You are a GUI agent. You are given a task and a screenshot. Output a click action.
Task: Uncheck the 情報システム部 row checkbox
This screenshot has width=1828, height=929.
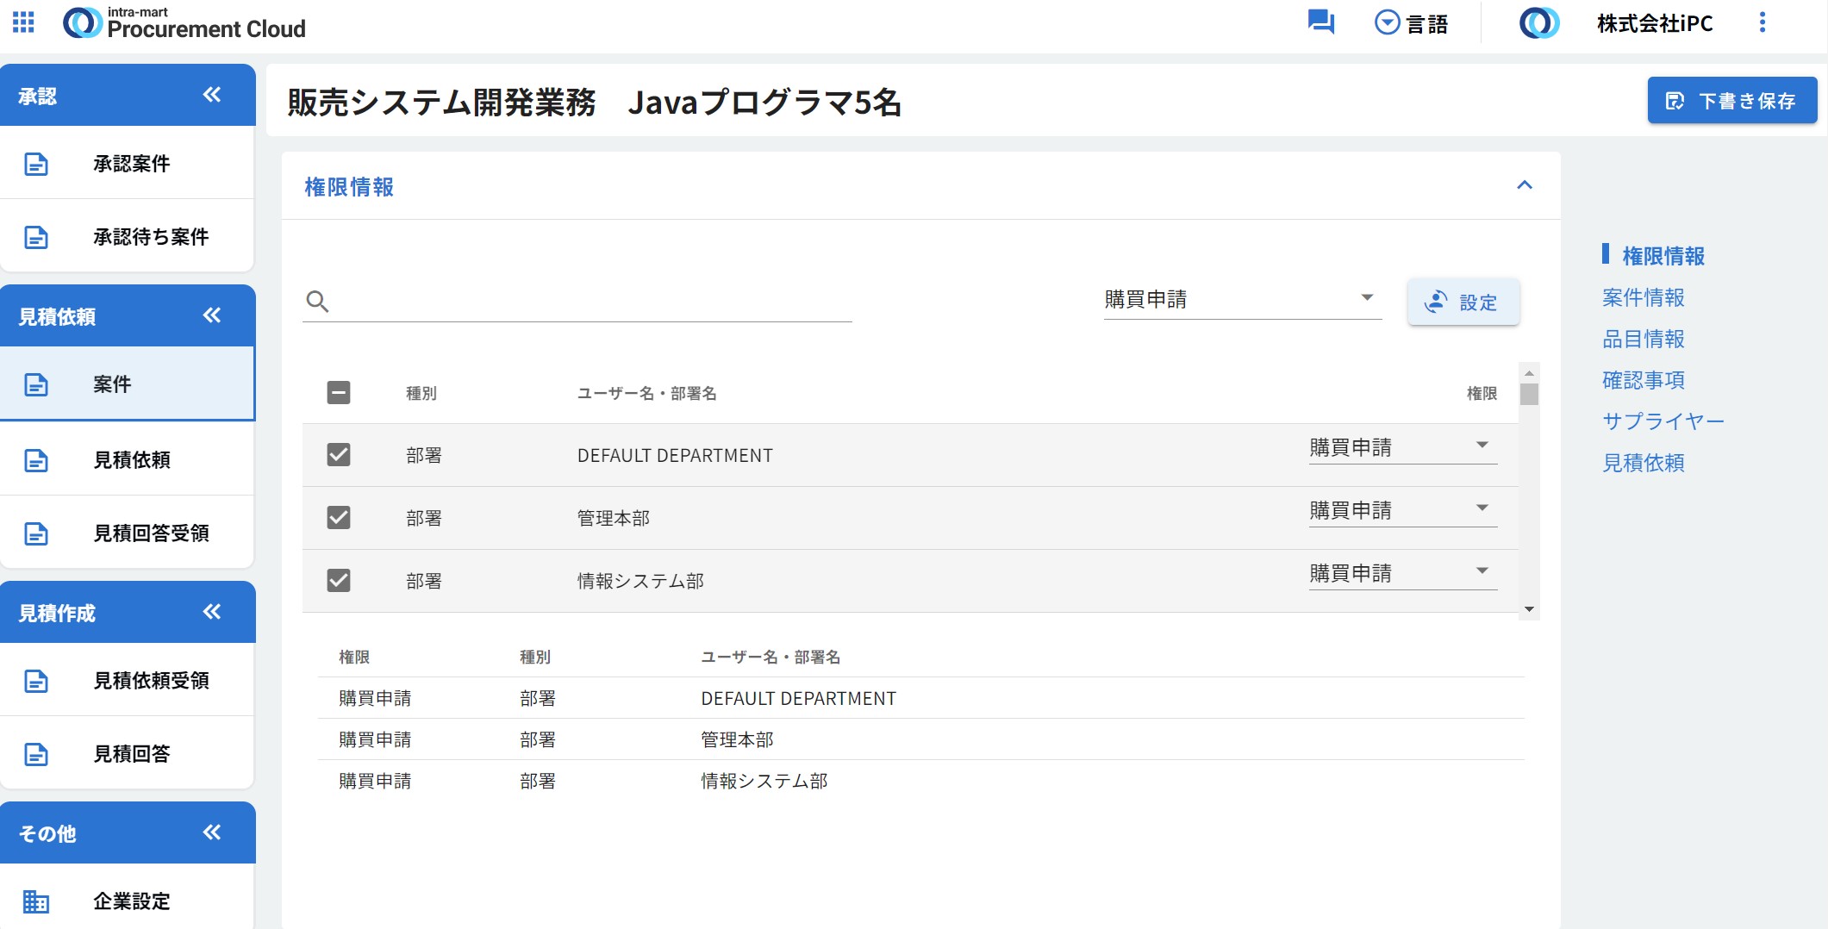point(339,580)
